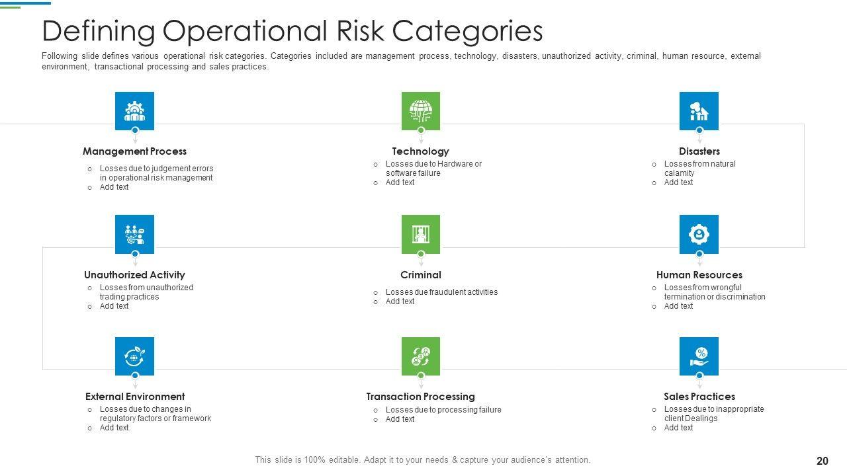Select the 'Sales Practices' heading
The width and height of the screenshot is (847, 476).
coord(699,397)
